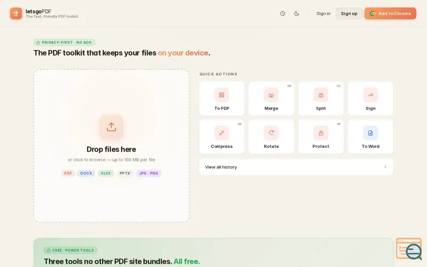Click the DOCX format chip

86,173
